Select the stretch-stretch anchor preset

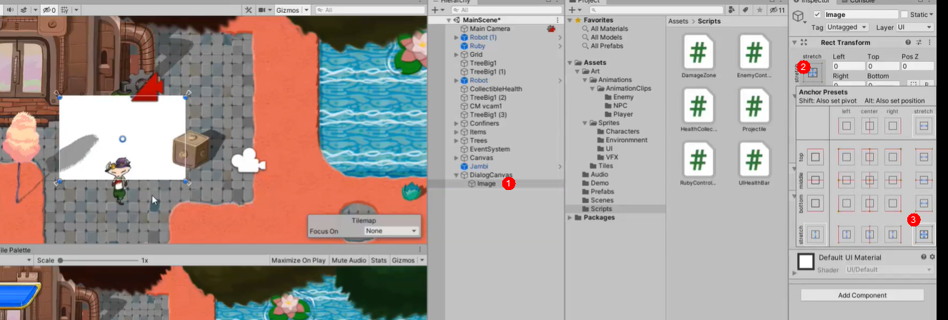pos(923,234)
